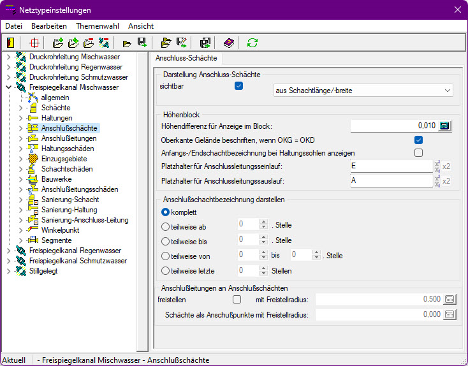Screen dimensions: 468x366
Task: Expand the Freispiegelkanal Regenwasser tree node
Action: coord(8,251)
